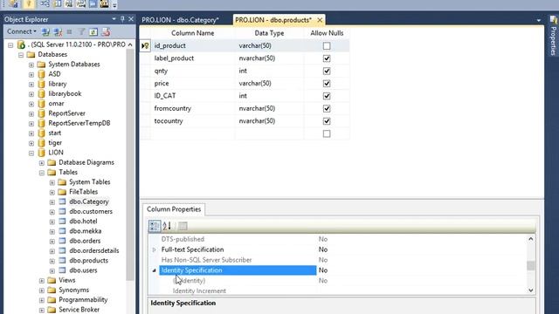Select the Column Properties tab
The image size is (559, 314).
tap(174, 209)
